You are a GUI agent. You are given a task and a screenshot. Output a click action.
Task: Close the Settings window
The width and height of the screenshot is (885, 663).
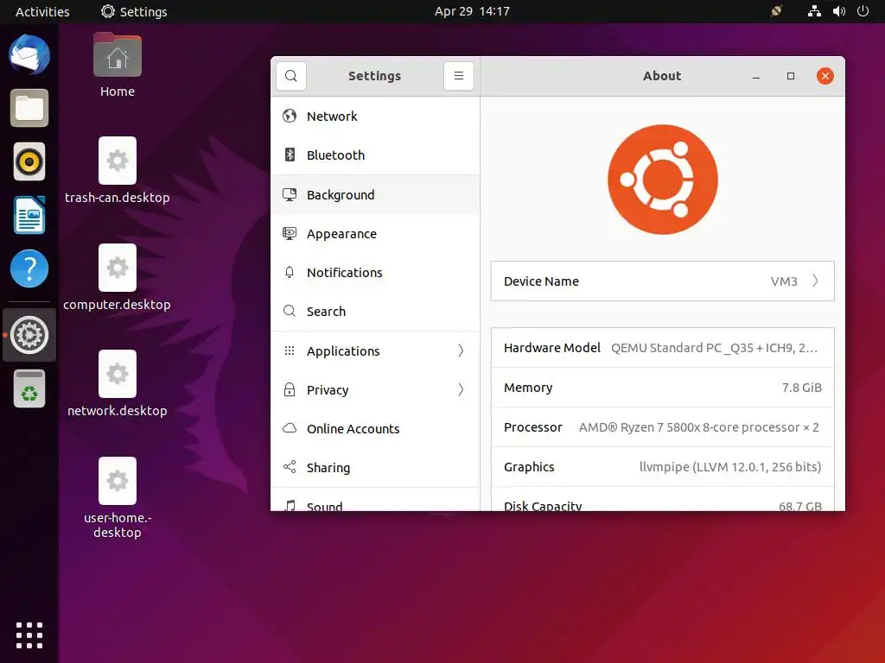pyautogui.click(x=825, y=76)
